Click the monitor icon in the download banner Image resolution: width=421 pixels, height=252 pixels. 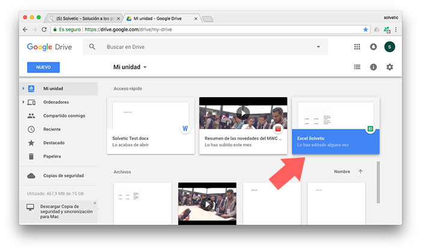click(x=30, y=207)
